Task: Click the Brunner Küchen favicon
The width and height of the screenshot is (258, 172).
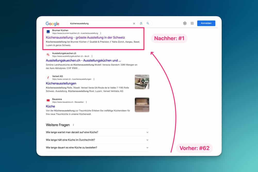Action: tap(48, 31)
